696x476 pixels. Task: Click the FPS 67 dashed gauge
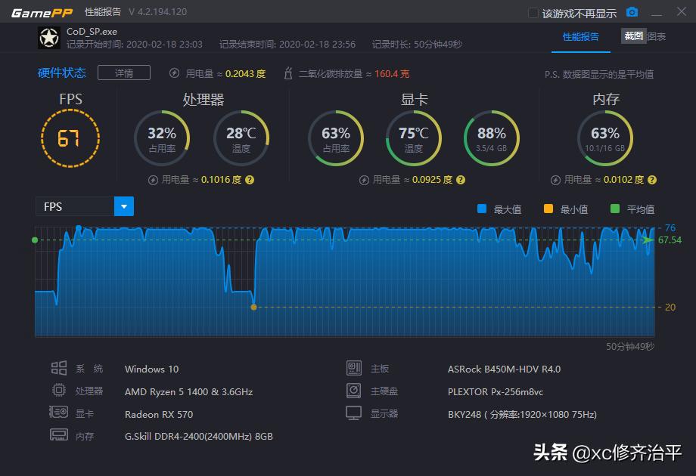pos(70,138)
